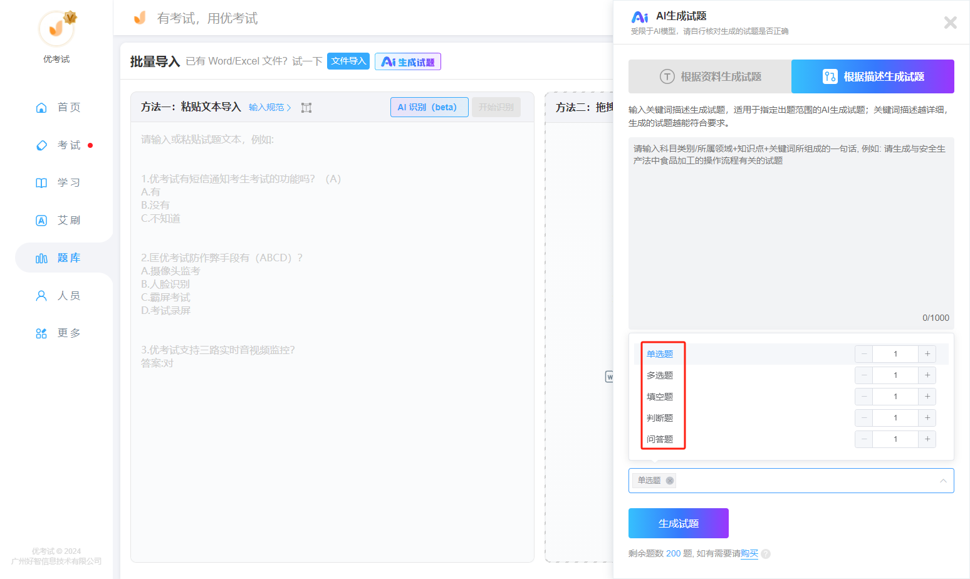Screen dimensions: 970x579
Task: Click the 多选题 quantity field
Action: tap(895, 375)
